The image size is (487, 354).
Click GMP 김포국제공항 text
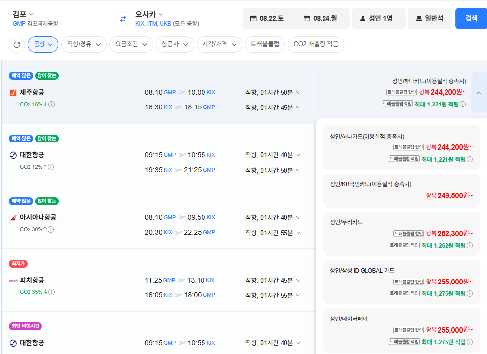pos(36,24)
